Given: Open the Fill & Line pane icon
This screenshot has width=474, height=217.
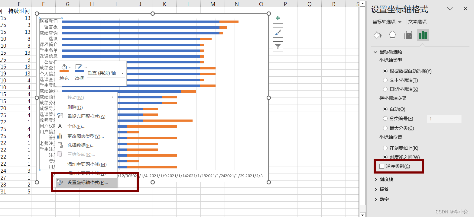Looking at the screenshot, I should point(378,35).
